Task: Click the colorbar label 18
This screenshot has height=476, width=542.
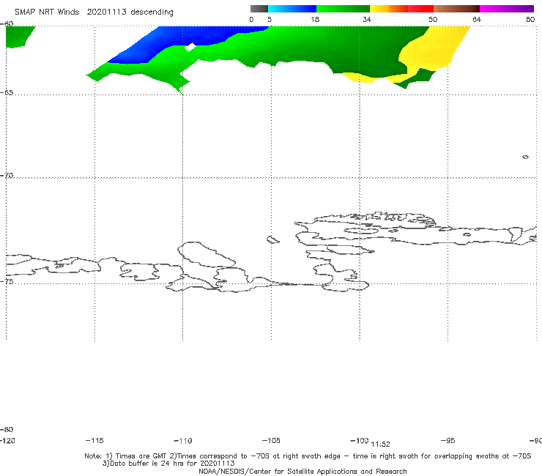Action: (x=315, y=19)
